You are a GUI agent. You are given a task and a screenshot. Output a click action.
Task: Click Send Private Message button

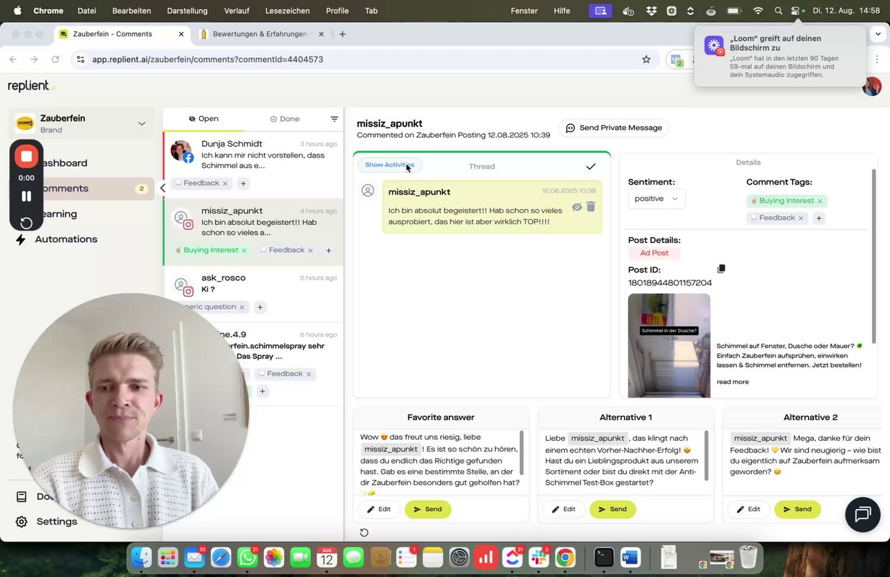tap(613, 128)
